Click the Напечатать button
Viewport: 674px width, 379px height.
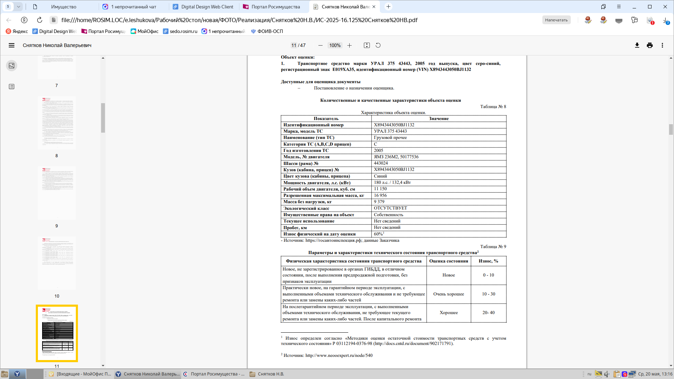click(556, 20)
